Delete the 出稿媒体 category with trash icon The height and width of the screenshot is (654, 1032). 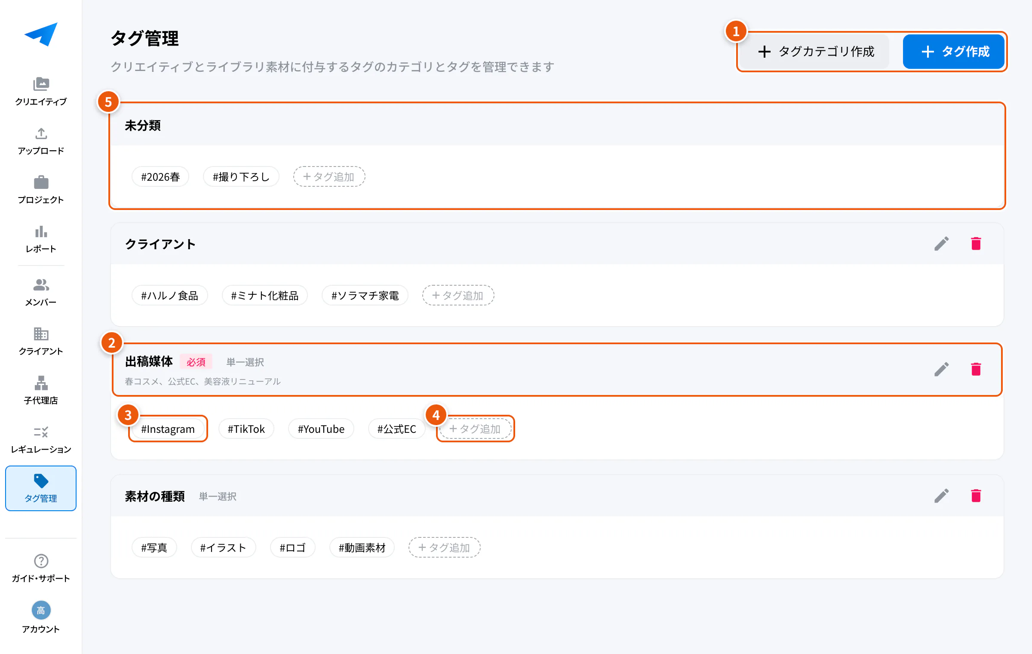[976, 369]
